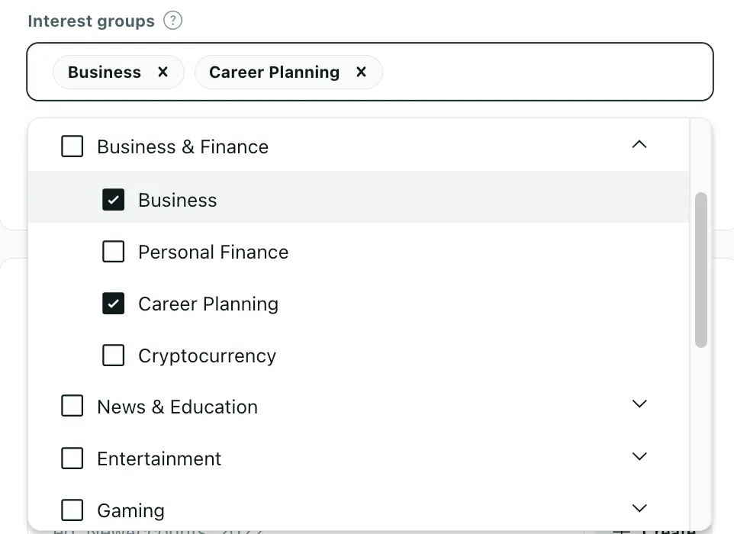Check the Cryptocurrency checkbox
Image resolution: width=734 pixels, height=534 pixels.
tap(113, 355)
